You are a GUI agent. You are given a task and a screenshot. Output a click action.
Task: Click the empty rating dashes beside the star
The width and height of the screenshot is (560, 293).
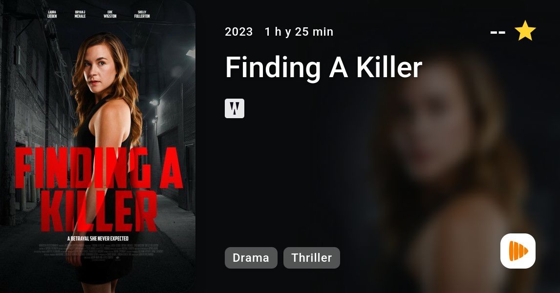[x=498, y=32]
